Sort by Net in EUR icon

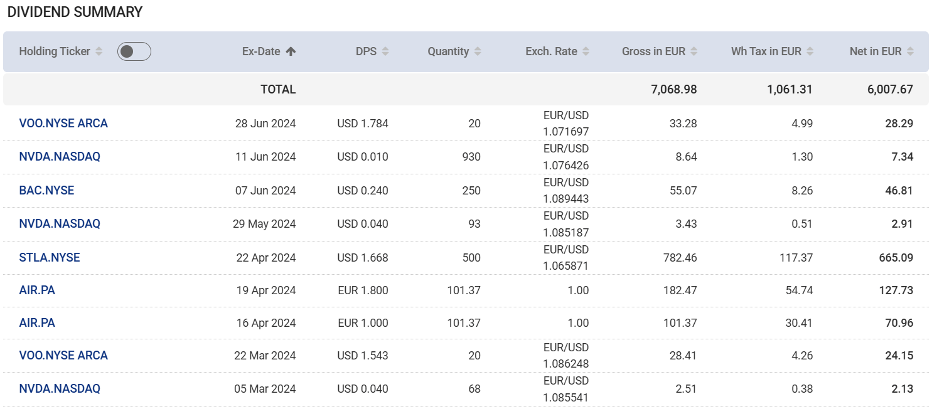[x=910, y=51]
